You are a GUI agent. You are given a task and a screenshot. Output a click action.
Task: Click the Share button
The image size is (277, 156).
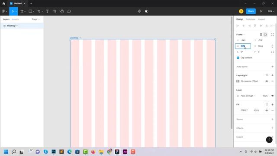coord(251,11)
